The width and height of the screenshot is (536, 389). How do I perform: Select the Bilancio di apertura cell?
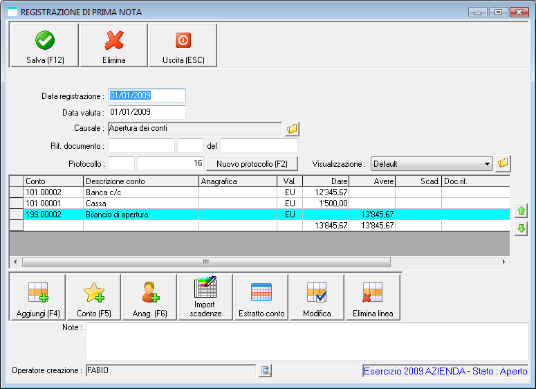point(141,215)
